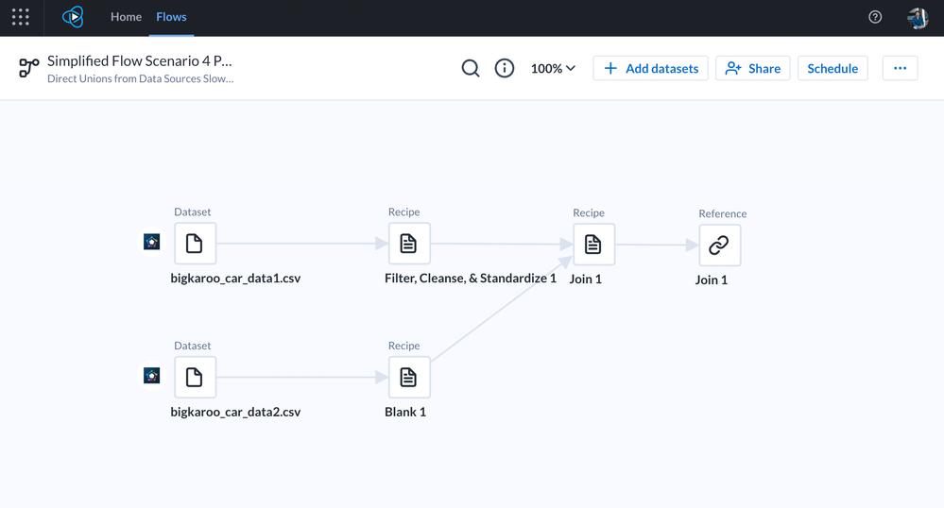Select the bigkaroo_car_data2.csv dataset node
The height and width of the screenshot is (508, 944).
(x=195, y=377)
